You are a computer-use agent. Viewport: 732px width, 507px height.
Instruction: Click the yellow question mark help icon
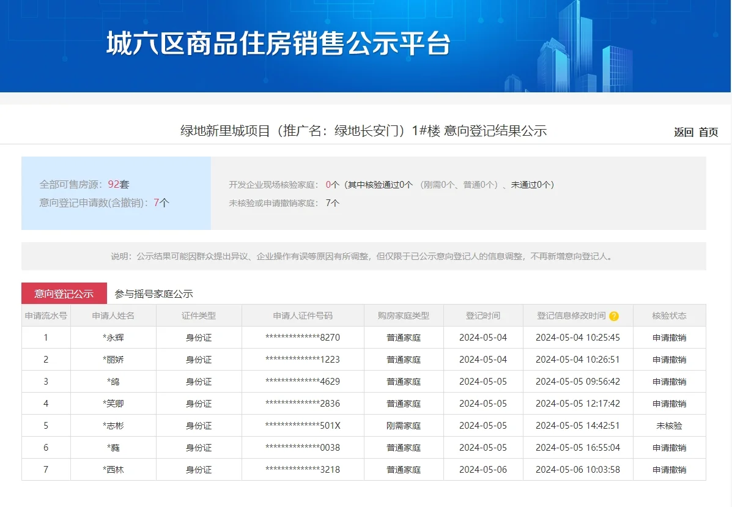(614, 316)
